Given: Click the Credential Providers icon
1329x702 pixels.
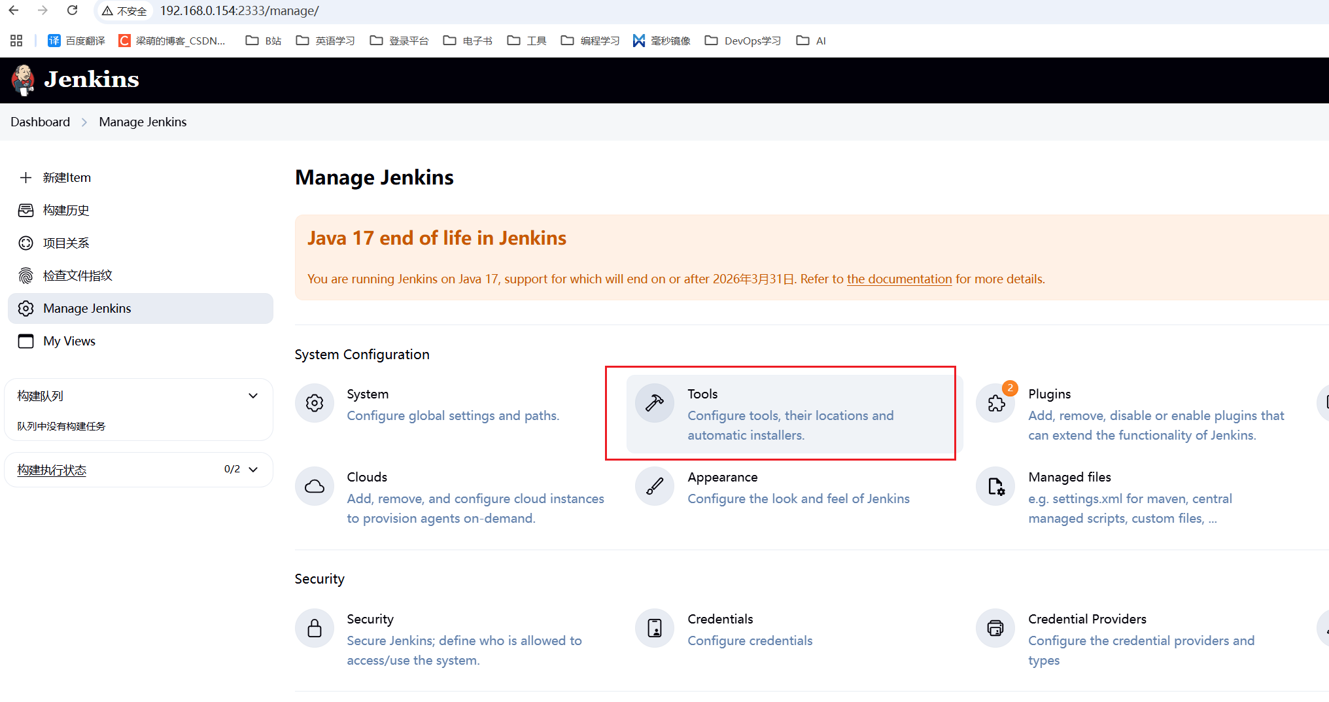Looking at the screenshot, I should point(995,628).
